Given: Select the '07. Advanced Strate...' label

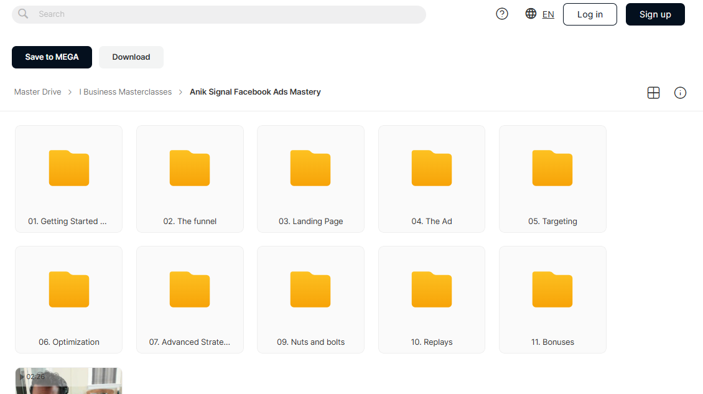Looking at the screenshot, I should [190, 342].
